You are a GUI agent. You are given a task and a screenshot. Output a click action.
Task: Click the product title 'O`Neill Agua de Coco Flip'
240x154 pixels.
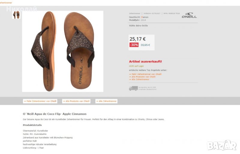pyautogui.click(x=55, y=114)
